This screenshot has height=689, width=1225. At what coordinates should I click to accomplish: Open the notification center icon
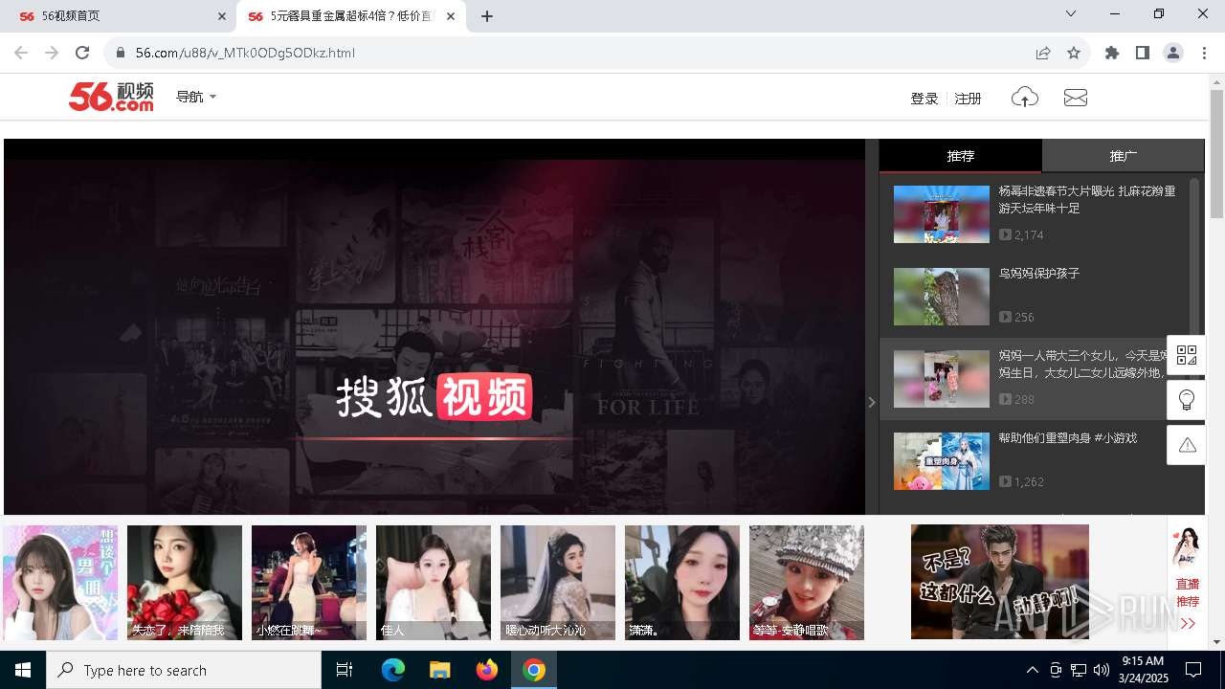point(1194,670)
